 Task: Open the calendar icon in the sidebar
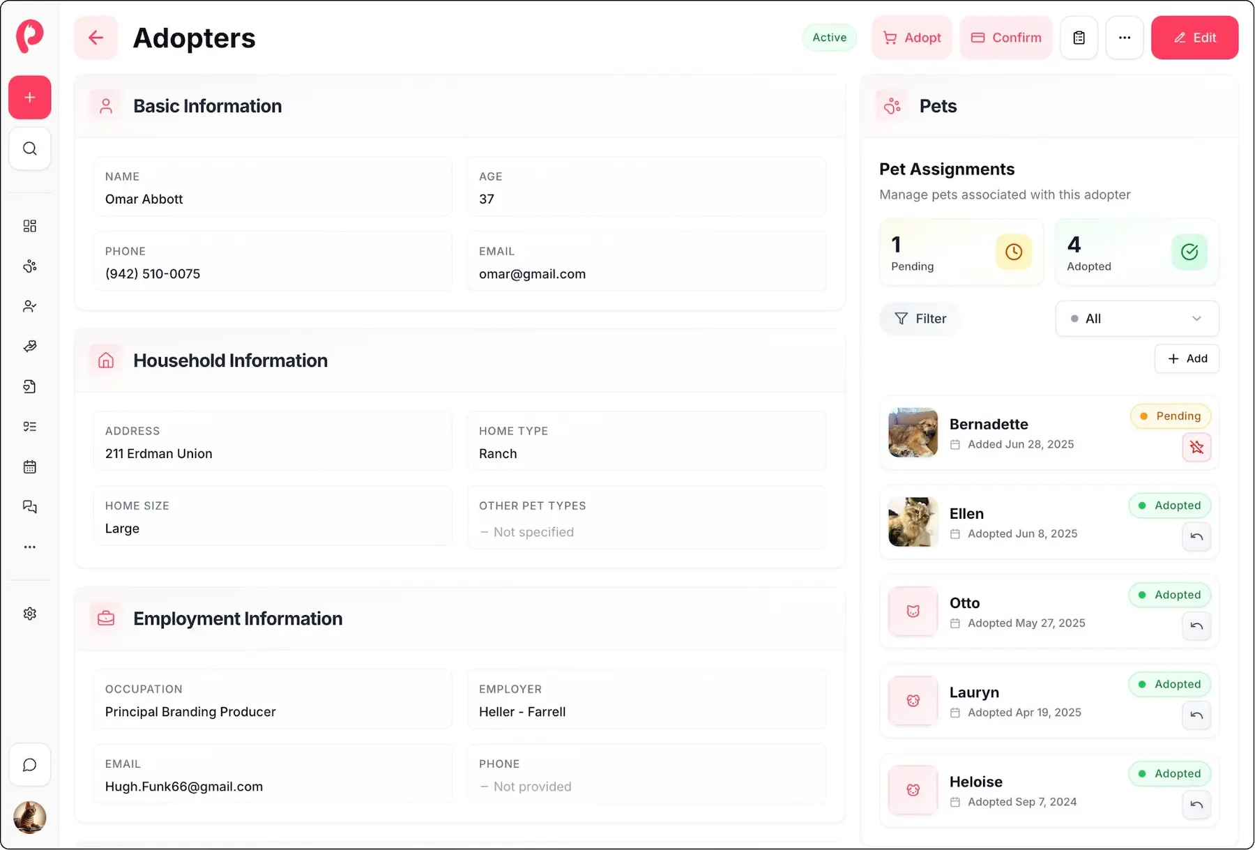pyautogui.click(x=29, y=466)
